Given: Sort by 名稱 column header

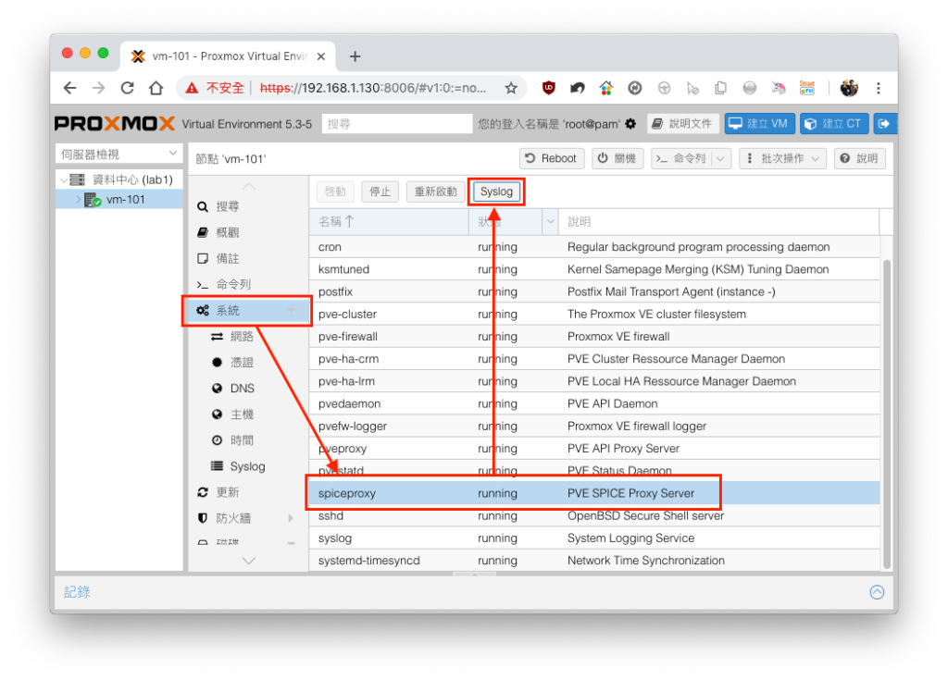Looking at the screenshot, I should tap(390, 222).
